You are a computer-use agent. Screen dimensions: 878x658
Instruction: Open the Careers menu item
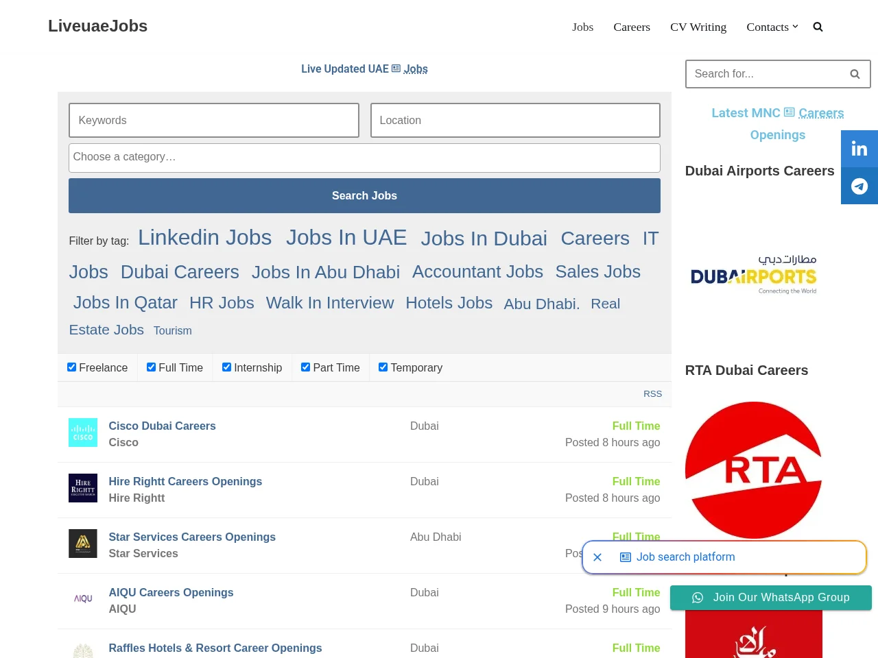coord(632,27)
